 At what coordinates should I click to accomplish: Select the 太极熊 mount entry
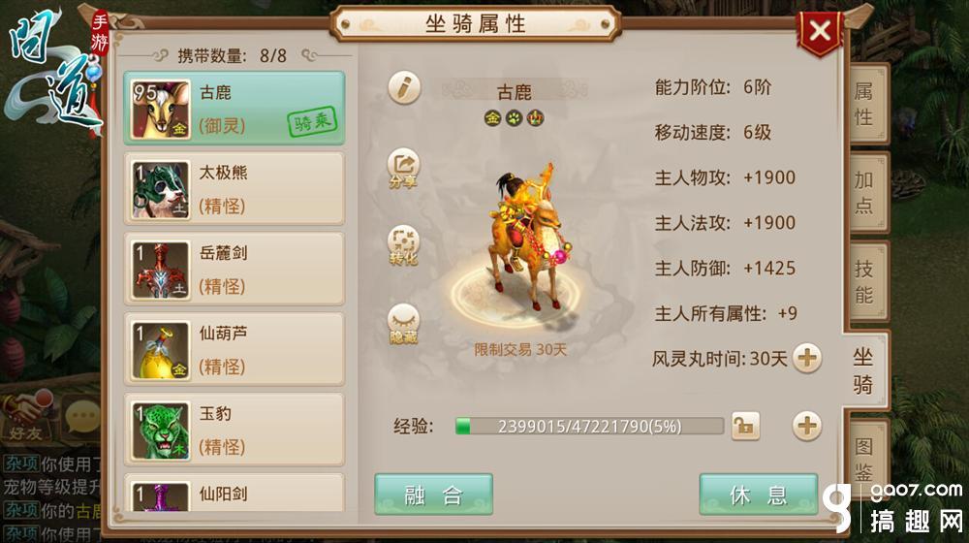coord(234,189)
